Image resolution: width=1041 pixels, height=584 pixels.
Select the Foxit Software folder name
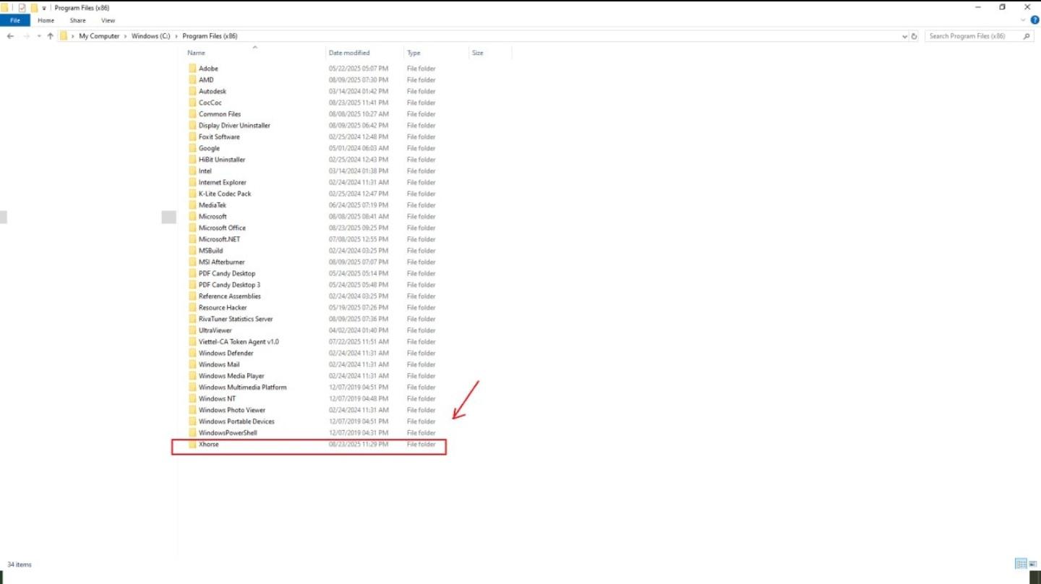219,137
